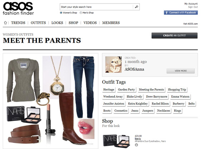Open the OUTFITS menu item

38,23
